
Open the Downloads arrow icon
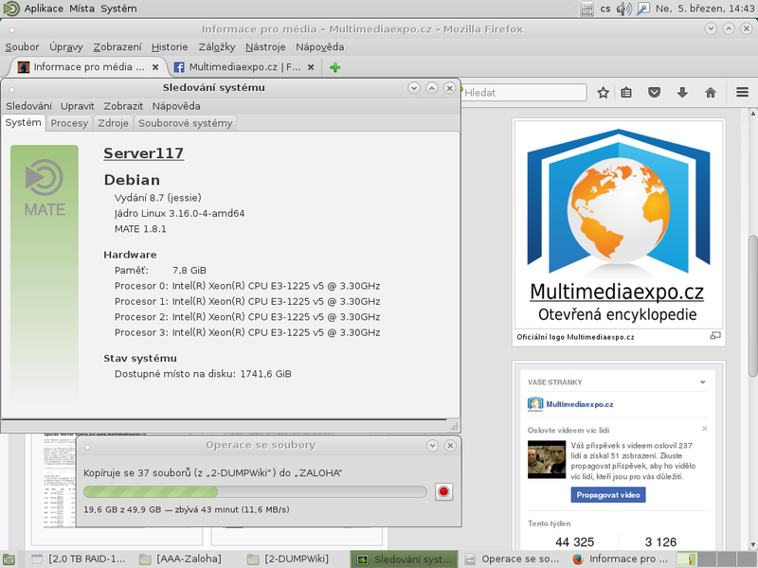pos(681,93)
